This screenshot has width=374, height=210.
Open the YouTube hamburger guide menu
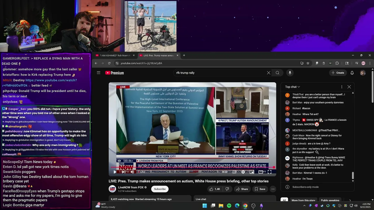[x=98, y=73]
